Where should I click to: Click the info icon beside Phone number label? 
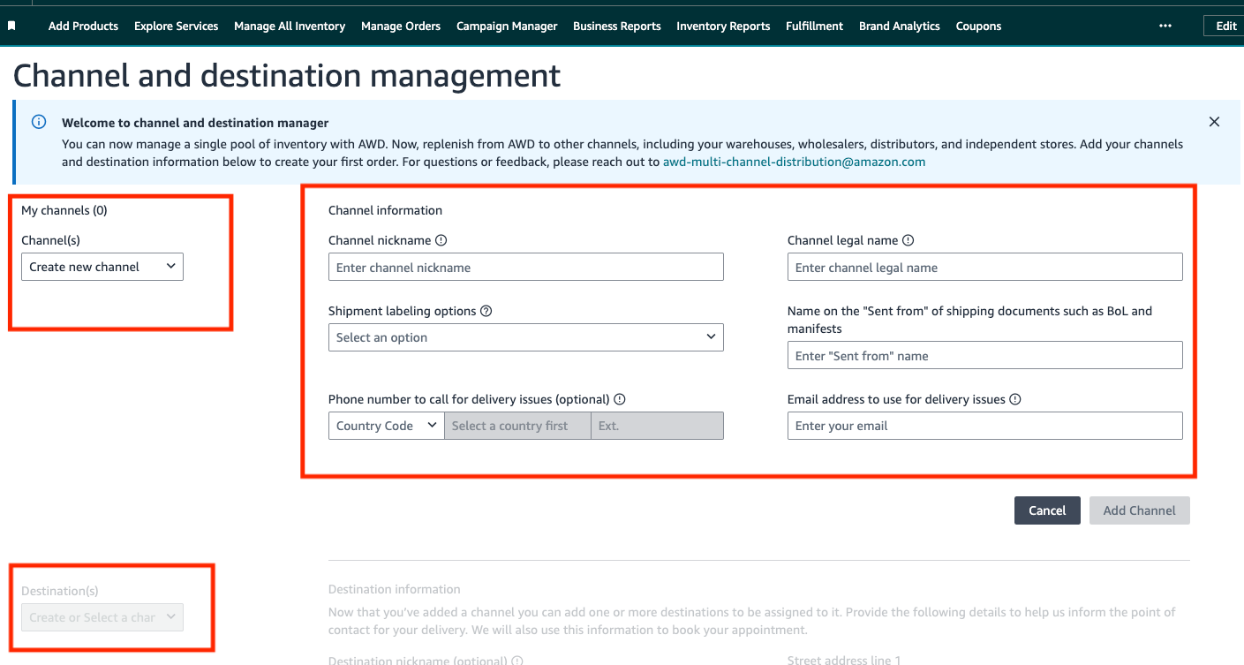point(620,399)
